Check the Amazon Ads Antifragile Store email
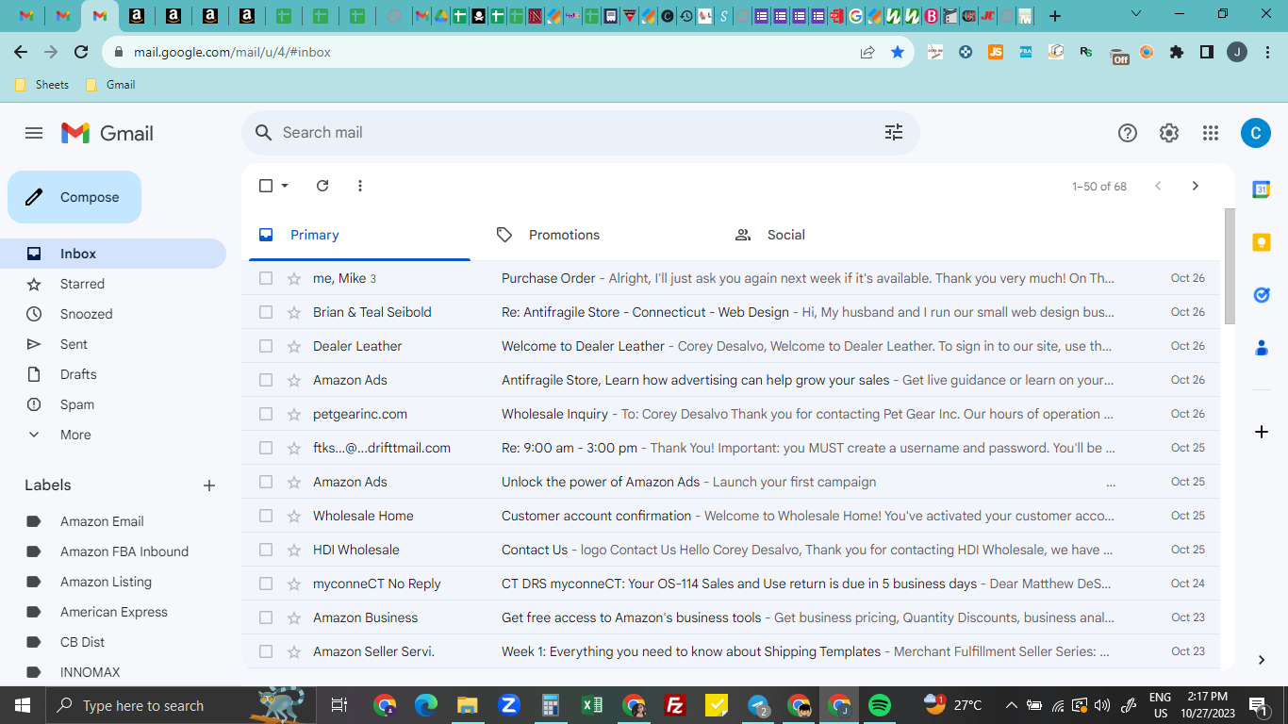Screen dimensions: 1288x724 tap(266, 380)
